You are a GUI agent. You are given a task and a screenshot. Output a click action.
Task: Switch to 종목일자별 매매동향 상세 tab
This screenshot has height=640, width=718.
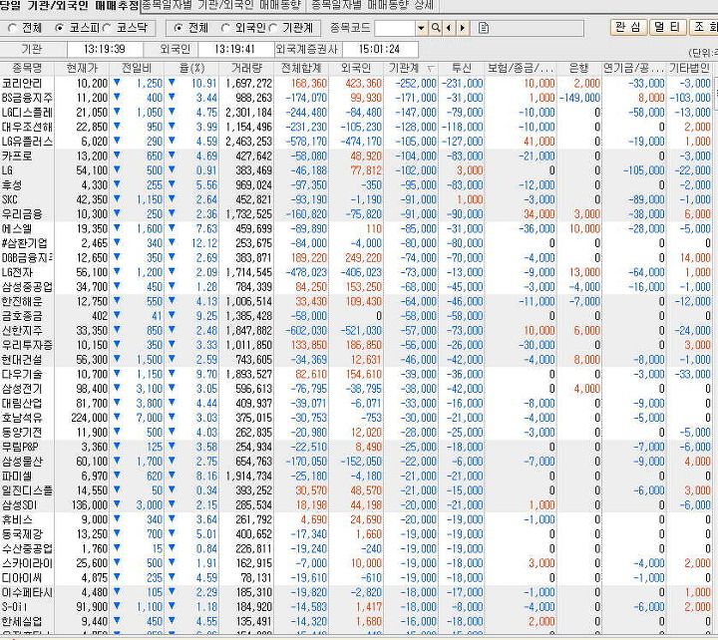[372, 6]
